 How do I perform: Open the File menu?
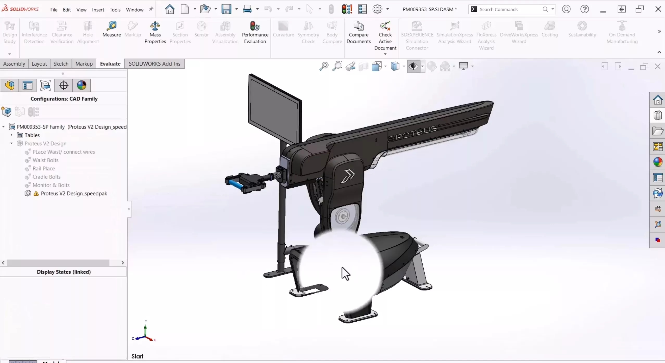[54, 10]
